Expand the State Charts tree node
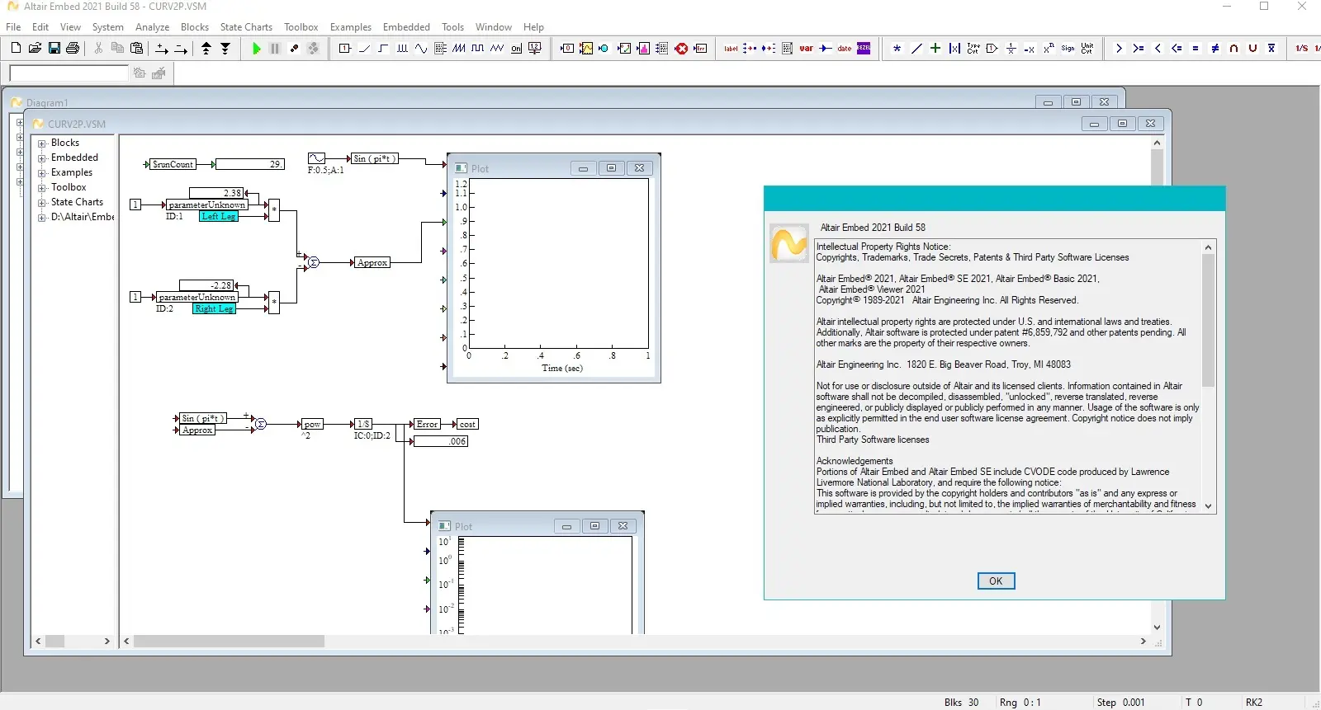Image resolution: width=1321 pixels, height=710 pixels. 42,203
